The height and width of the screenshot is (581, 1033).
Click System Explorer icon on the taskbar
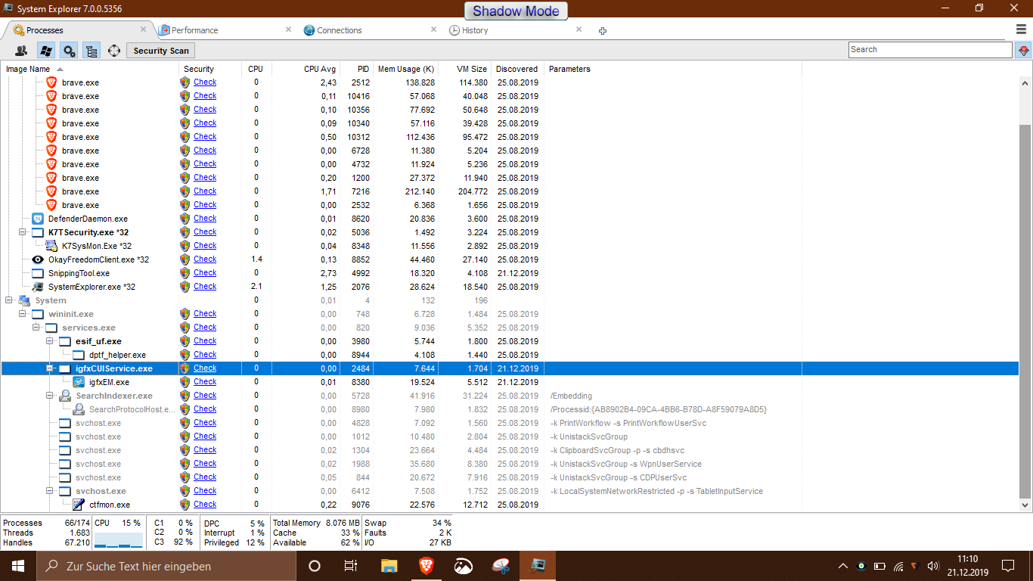[x=538, y=566]
